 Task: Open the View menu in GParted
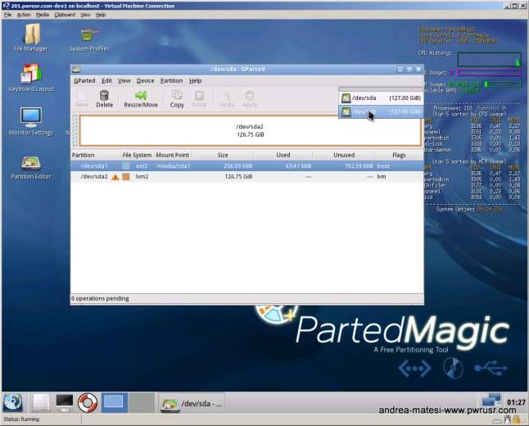[124, 80]
